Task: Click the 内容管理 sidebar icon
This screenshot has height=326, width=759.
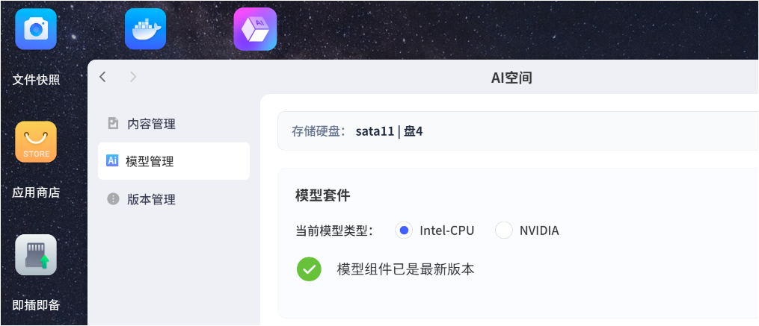Action: coord(113,123)
